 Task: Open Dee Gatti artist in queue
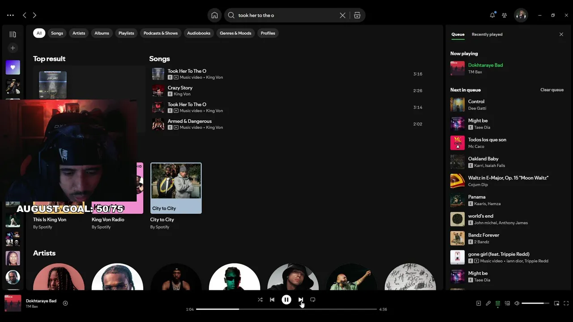pyautogui.click(x=477, y=108)
